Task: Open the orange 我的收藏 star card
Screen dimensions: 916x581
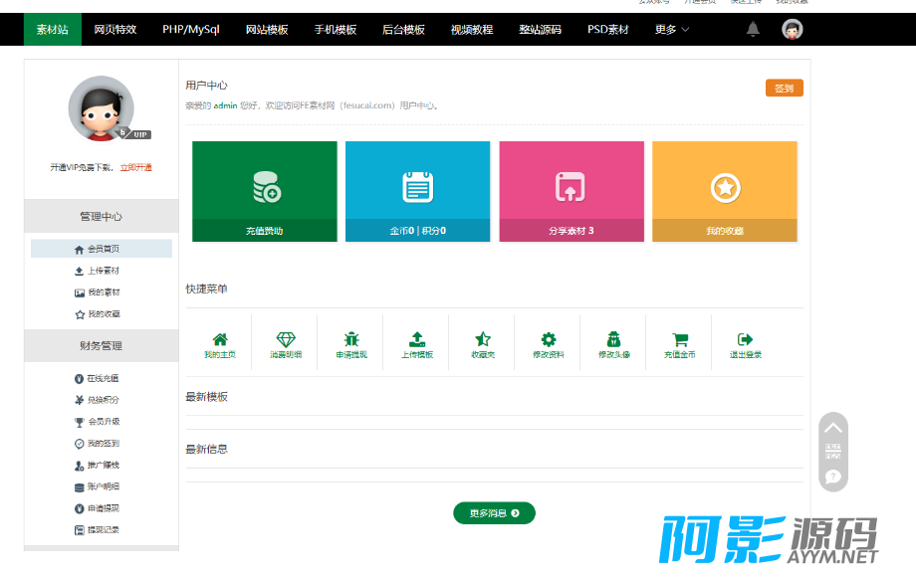Action: pos(725,192)
